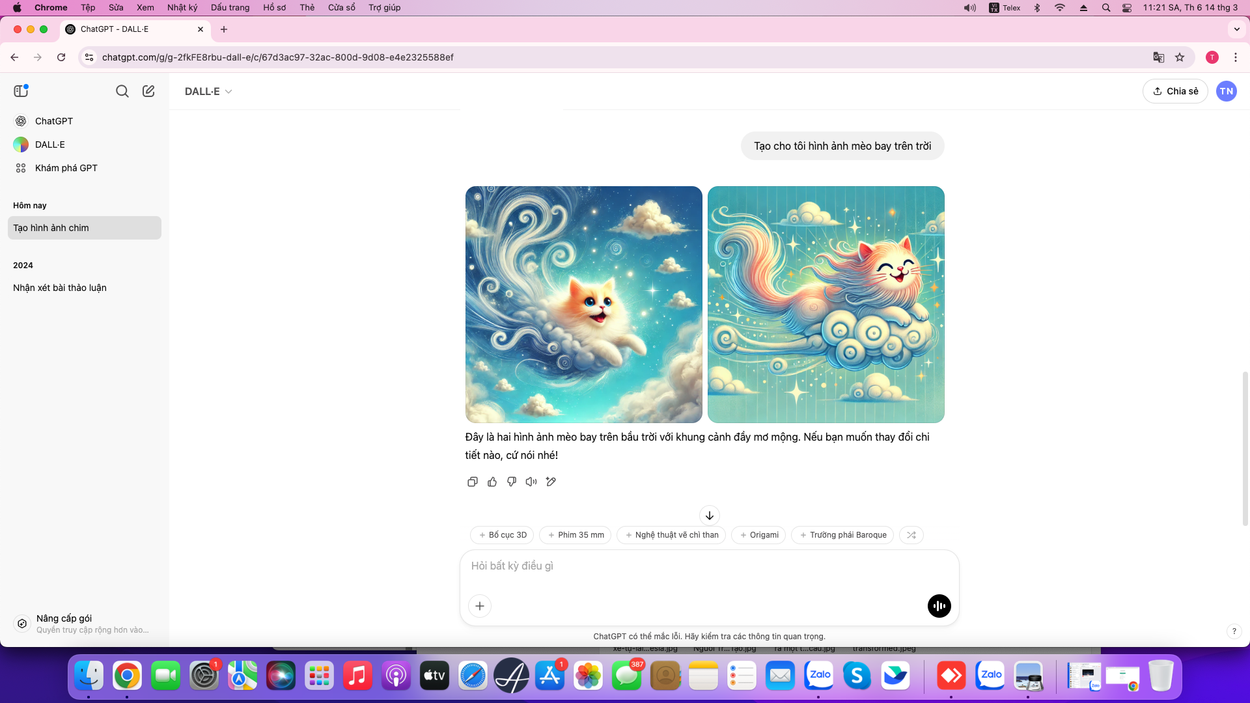Open the teal smiling cat image
Viewport: 1250px width, 703px height.
(x=826, y=305)
